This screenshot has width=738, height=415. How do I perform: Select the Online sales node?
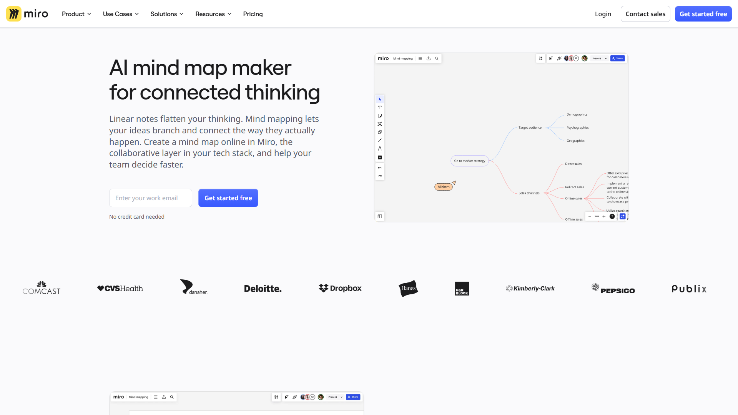point(573,198)
